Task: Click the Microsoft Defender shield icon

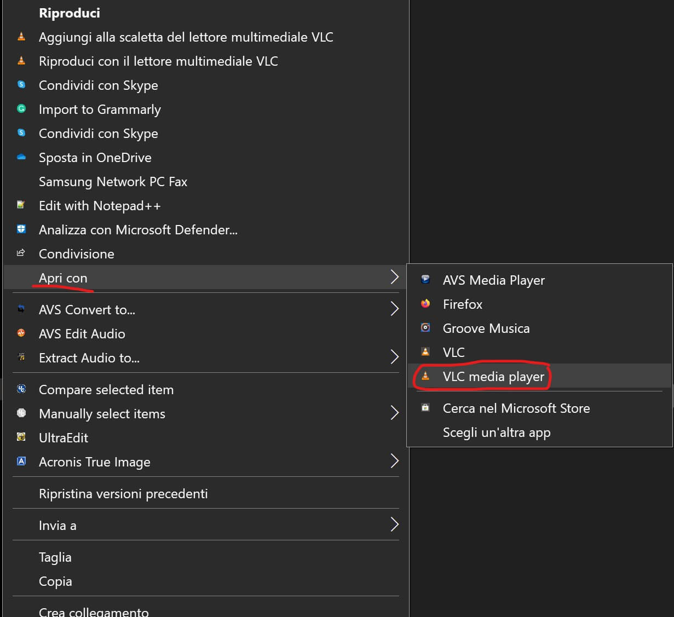Action: coord(21,229)
